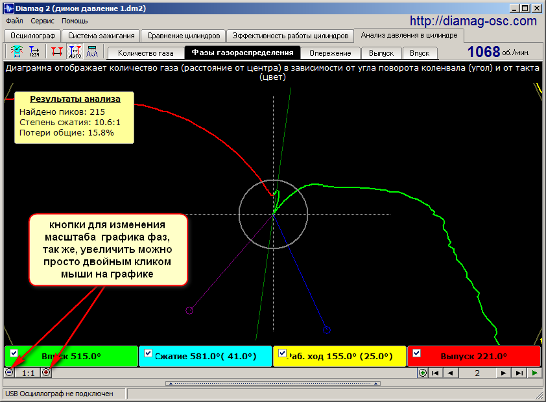Click the Найдено пиков: 215 result line
Image resolution: width=546 pixels, height=402 pixels.
point(62,112)
